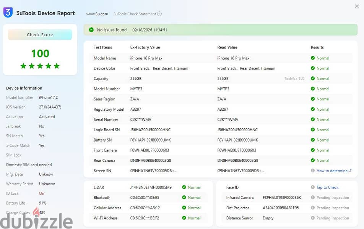Click the Activation status Activated
Viewport: 364px width, 229px height.
pos(47,116)
